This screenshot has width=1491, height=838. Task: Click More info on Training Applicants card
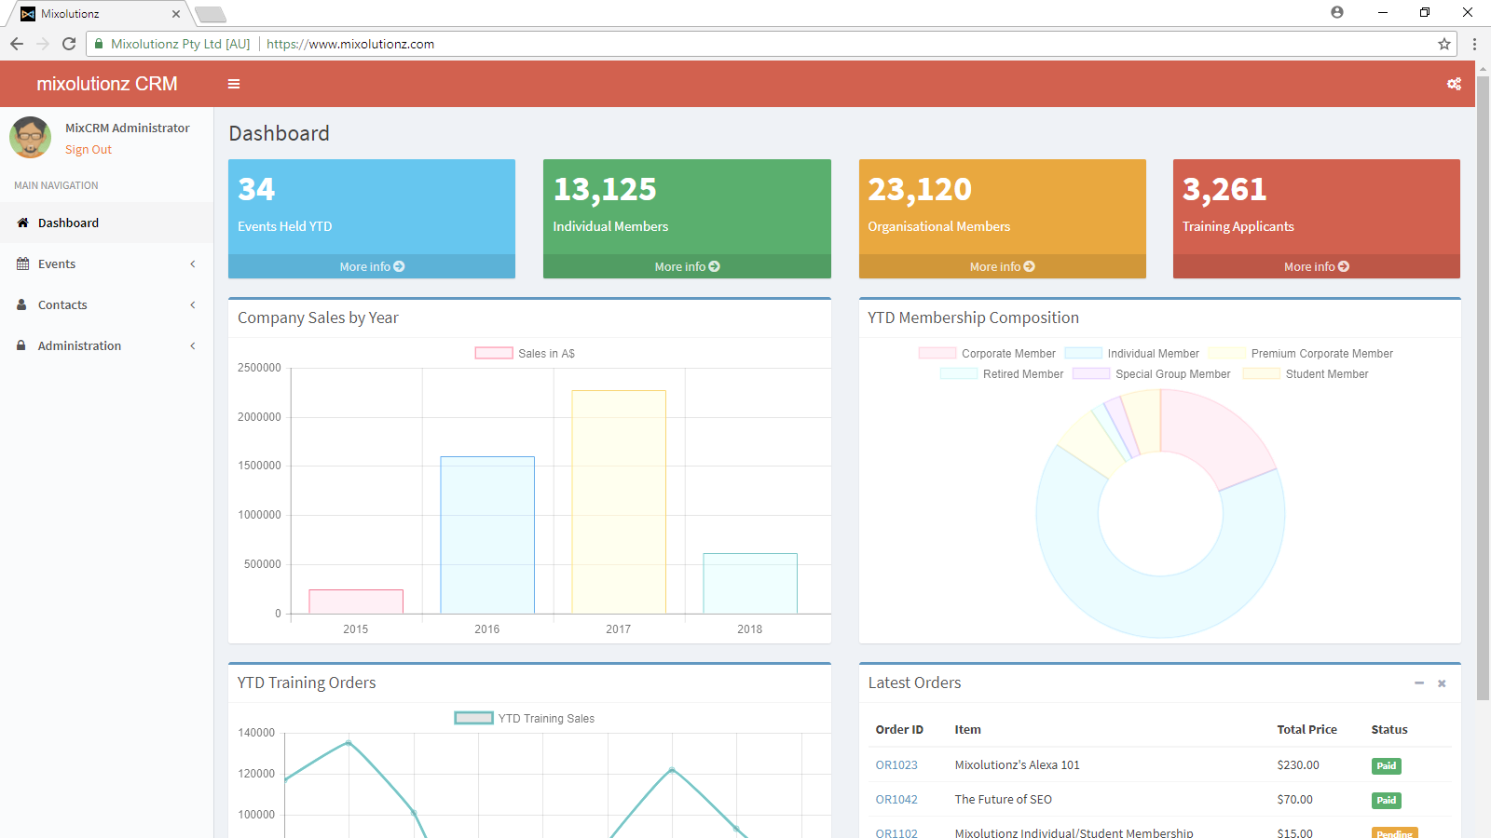[x=1316, y=266]
